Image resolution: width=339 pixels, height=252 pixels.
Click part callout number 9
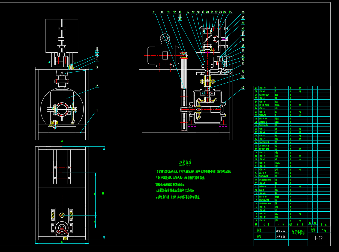coord(154,12)
